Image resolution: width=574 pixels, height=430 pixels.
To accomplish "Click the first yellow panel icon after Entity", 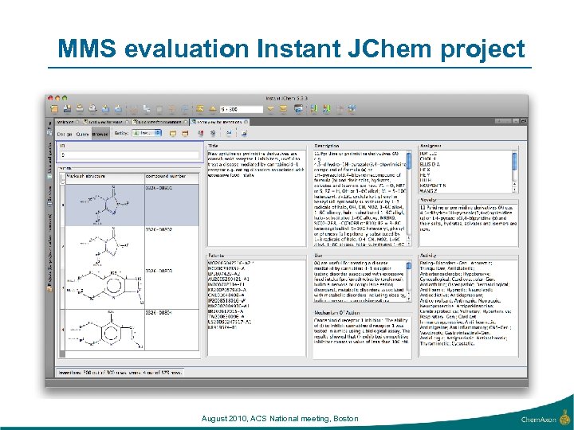I will tap(173, 134).
